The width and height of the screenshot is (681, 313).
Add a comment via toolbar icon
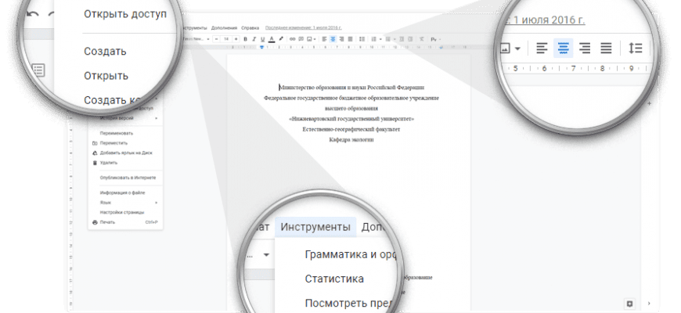point(301,39)
